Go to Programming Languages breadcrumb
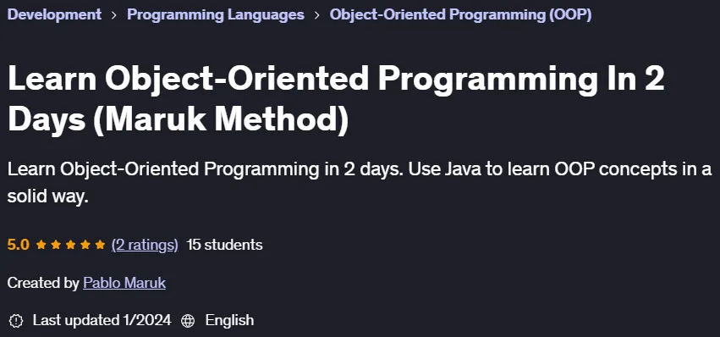The width and height of the screenshot is (720, 337). tap(216, 14)
